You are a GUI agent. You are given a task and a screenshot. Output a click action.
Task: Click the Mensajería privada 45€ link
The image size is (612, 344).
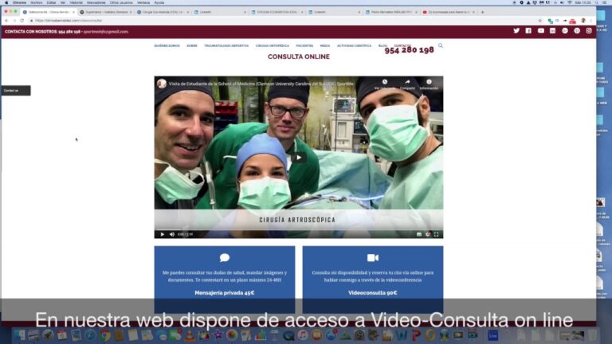pos(224,293)
